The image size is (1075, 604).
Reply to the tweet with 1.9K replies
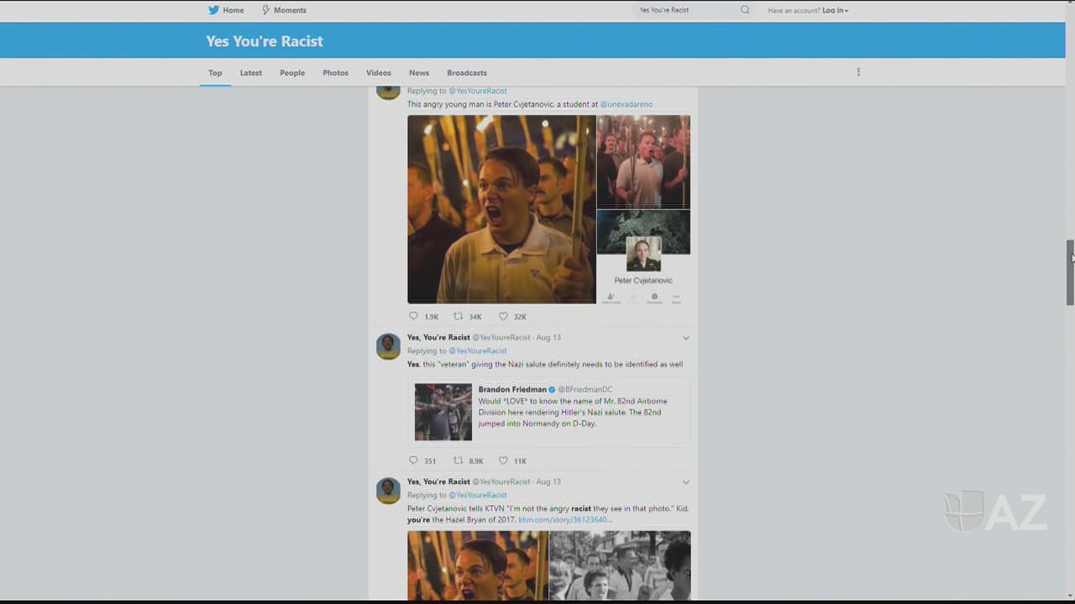pyautogui.click(x=413, y=316)
